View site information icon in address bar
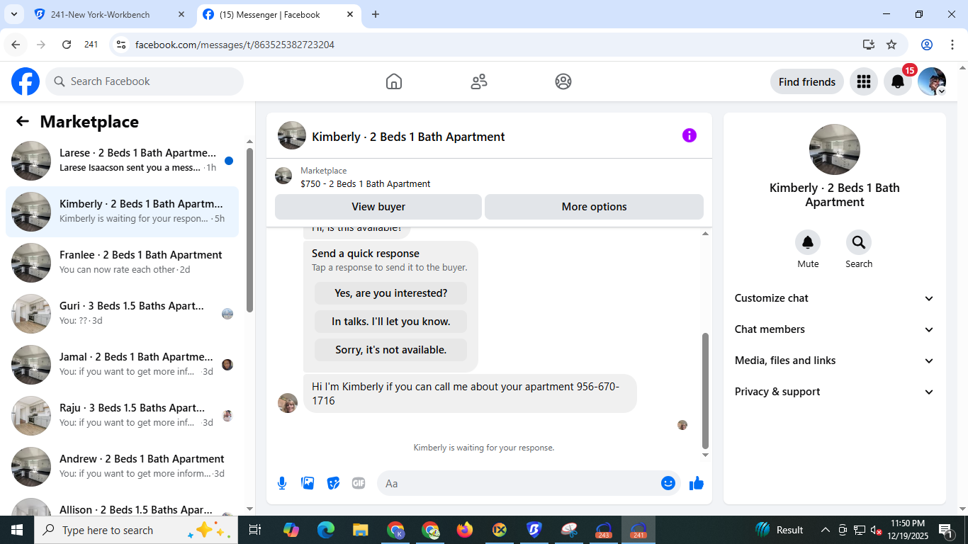This screenshot has height=544, width=968. tap(121, 45)
